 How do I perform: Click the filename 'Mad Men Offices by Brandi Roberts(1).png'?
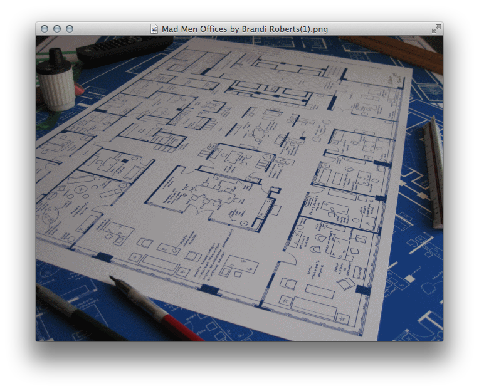[245, 29]
